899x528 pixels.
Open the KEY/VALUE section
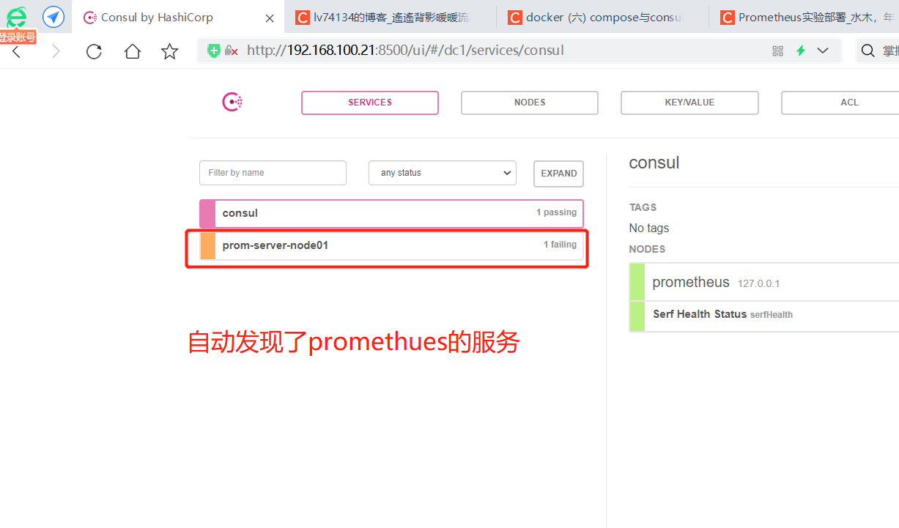[x=689, y=103]
